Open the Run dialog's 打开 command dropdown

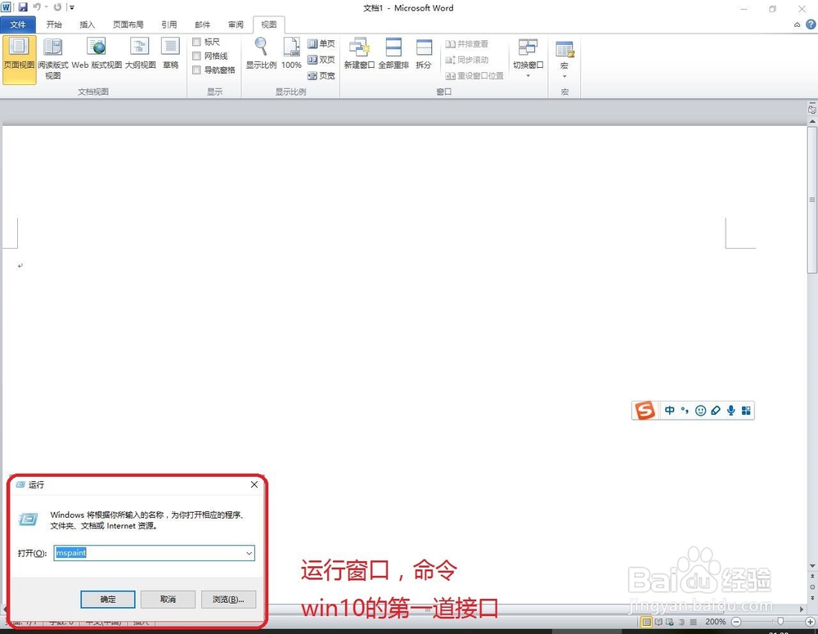(x=249, y=553)
